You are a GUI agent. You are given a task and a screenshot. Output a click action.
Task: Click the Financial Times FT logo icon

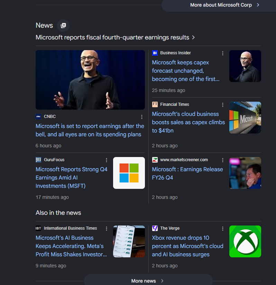point(155,104)
